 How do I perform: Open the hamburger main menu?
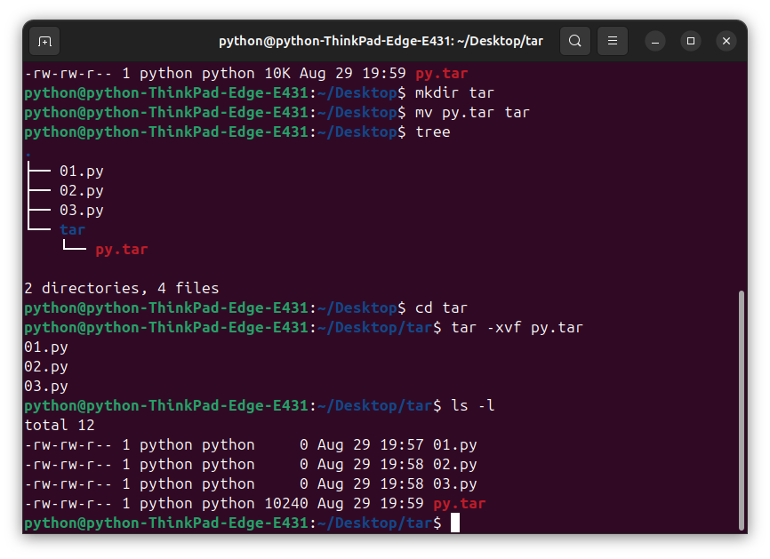click(x=613, y=41)
